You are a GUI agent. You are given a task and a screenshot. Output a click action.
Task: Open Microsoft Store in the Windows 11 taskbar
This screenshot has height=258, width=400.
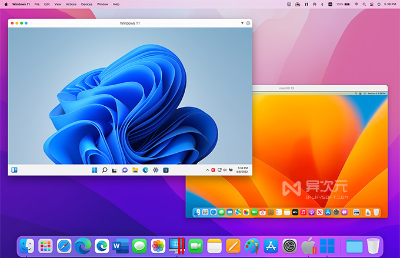click(x=166, y=170)
